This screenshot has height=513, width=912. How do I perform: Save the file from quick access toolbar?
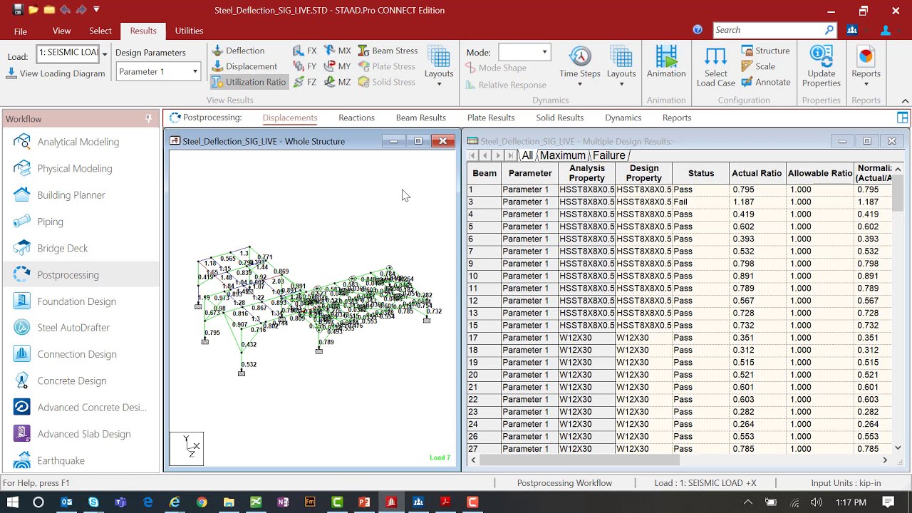18,10
